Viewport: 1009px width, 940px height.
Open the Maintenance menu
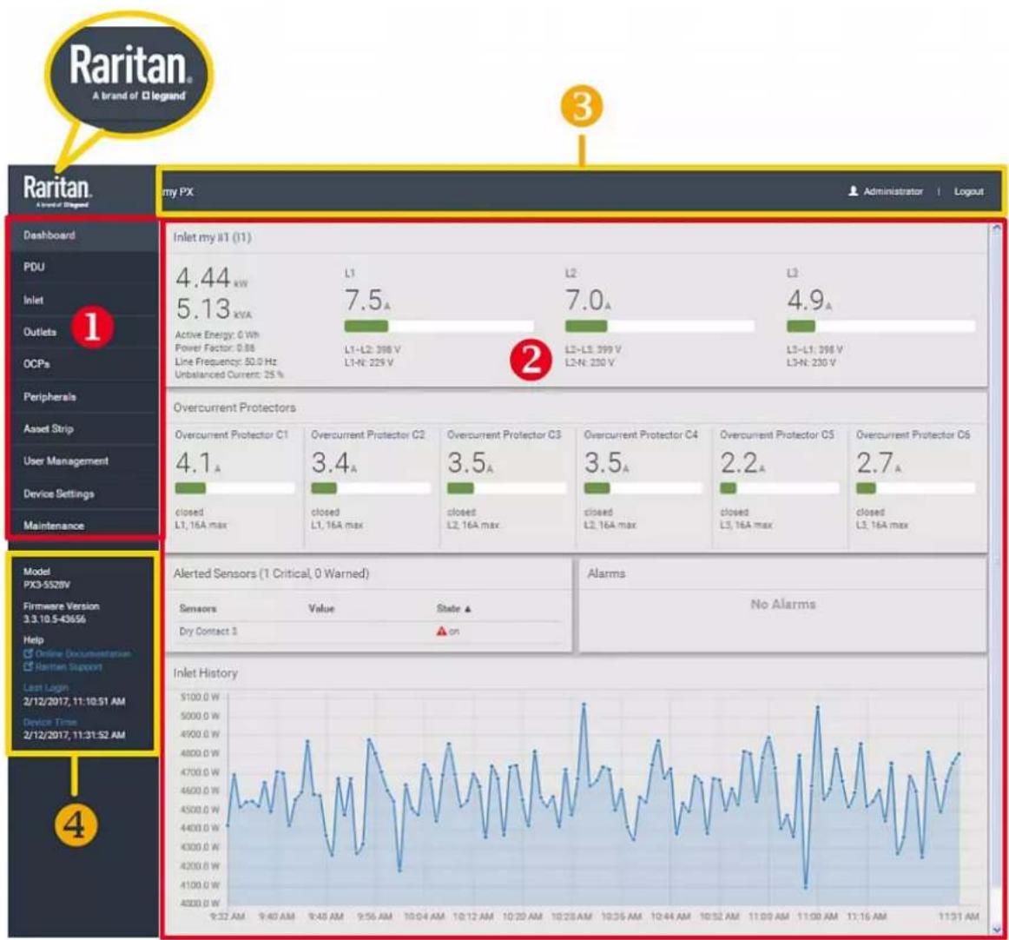pyautogui.click(x=83, y=525)
